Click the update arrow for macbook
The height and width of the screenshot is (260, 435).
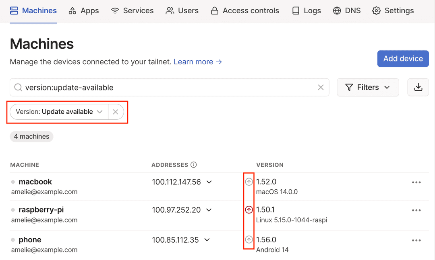[x=249, y=182]
